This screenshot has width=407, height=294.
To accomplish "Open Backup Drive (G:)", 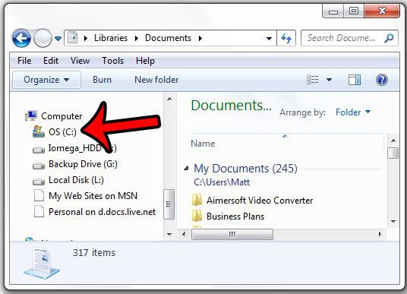I will 83,164.
